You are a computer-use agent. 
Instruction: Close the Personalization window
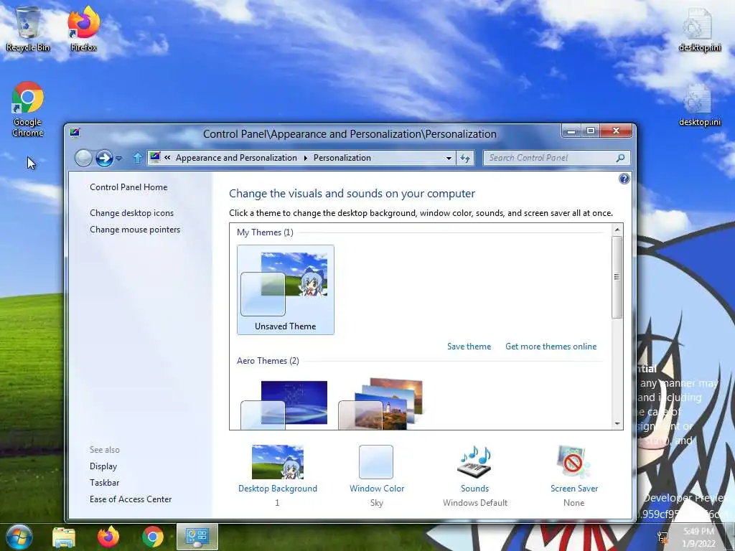tap(617, 131)
